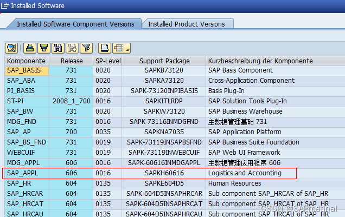Select the PI_BASIS component cell
The height and width of the screenshot is (217, 345).
point(27,91)
